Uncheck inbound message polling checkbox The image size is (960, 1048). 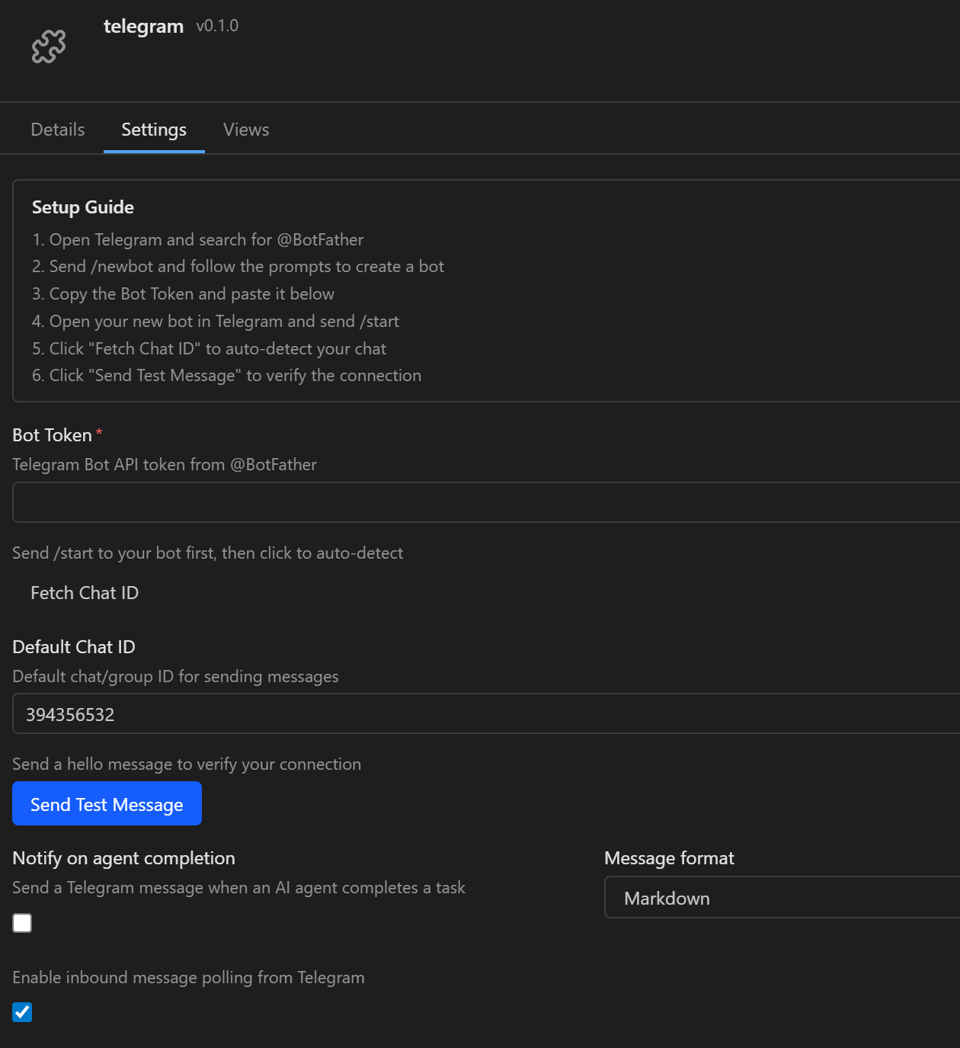[22, 1012]
